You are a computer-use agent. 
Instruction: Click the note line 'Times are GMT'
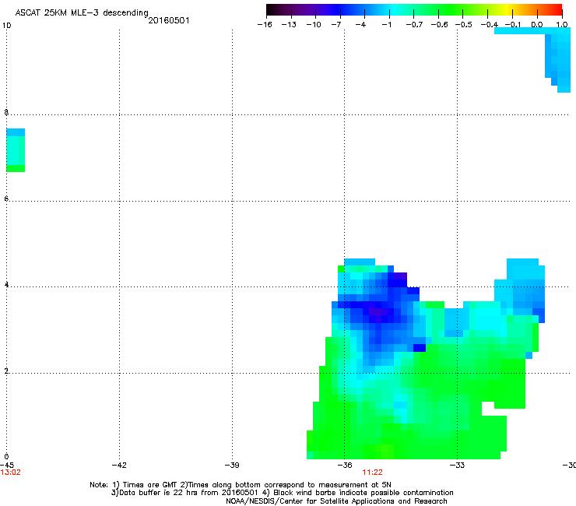click(241, 485)
